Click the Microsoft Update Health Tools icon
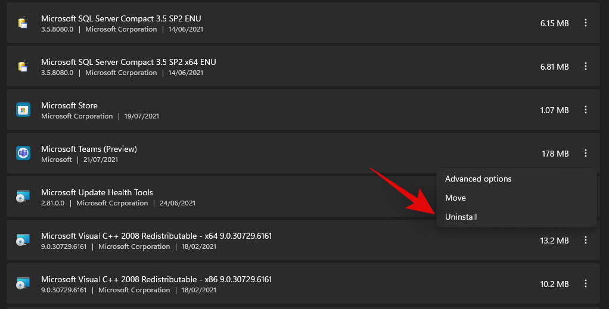609x309 pixels. tap(23, 197)
